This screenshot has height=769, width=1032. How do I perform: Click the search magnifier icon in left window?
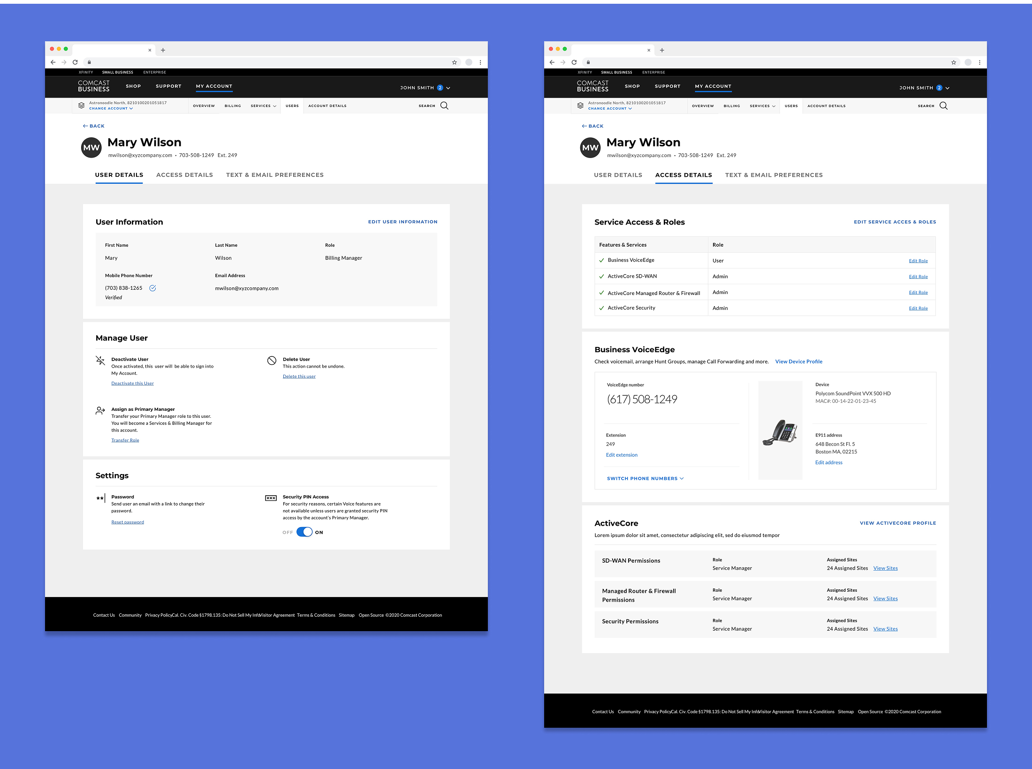[444, 106]
